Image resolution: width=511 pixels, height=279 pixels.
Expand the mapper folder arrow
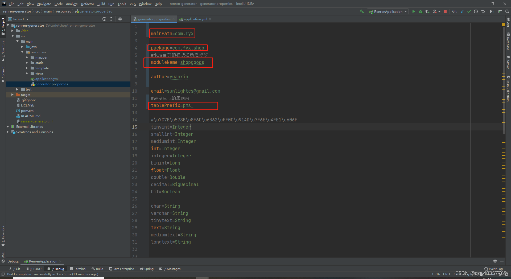(x=27, y=58)
